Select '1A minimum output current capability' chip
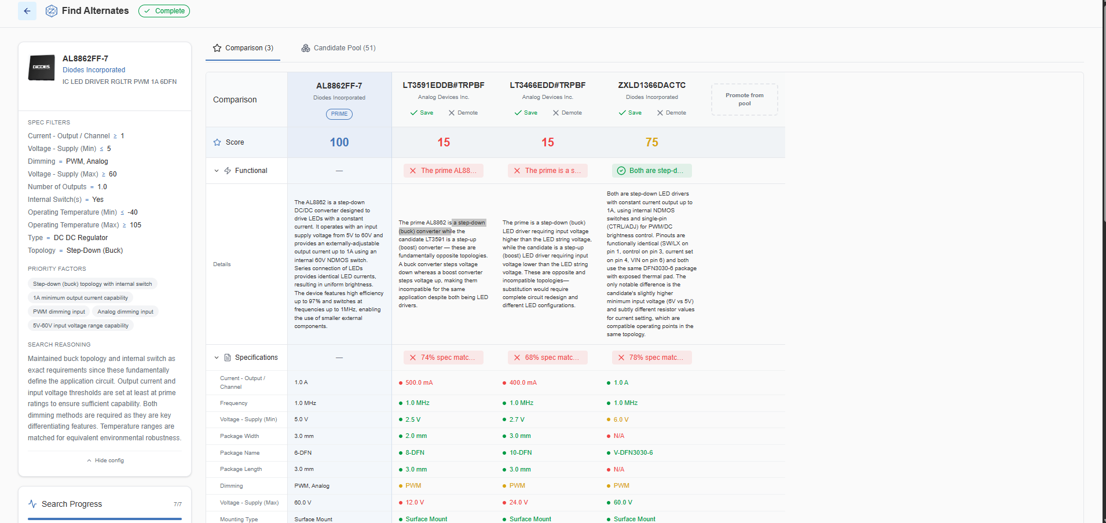 (x=80, y=298)
